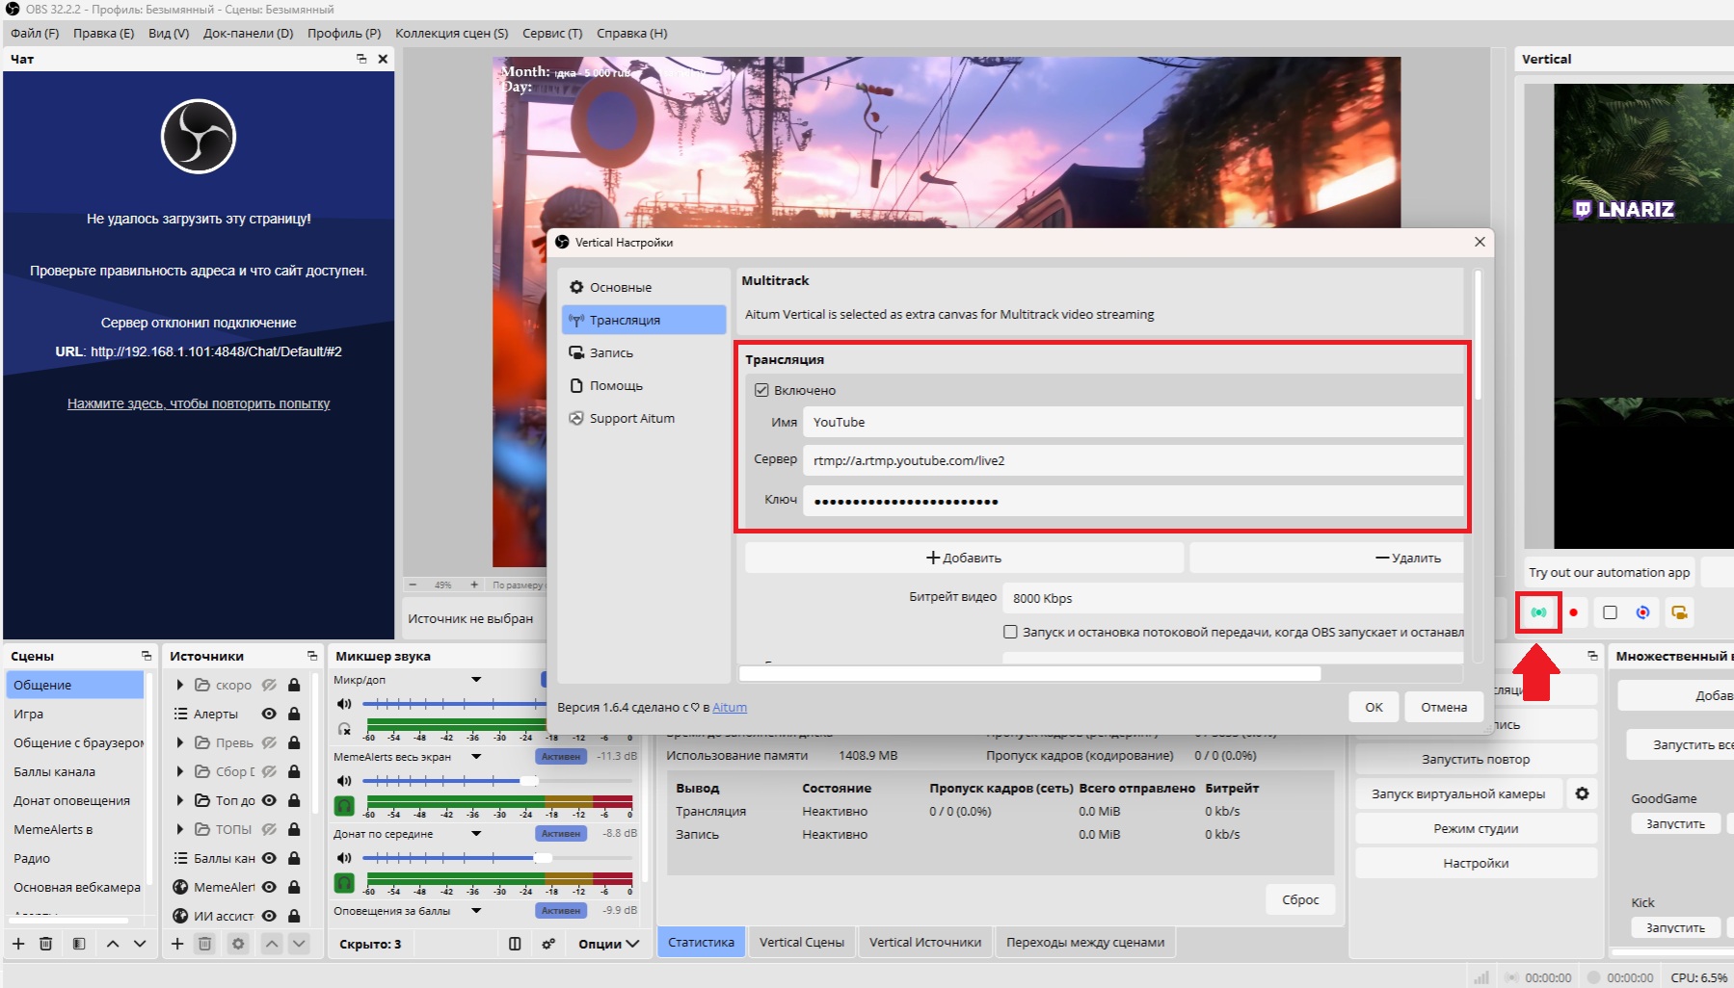Open MemeAlerts весь экран mixer dropdown arrow
The height and width of the screenshot is (988, 1734).
pyautogui.click(x=476, y=757)
